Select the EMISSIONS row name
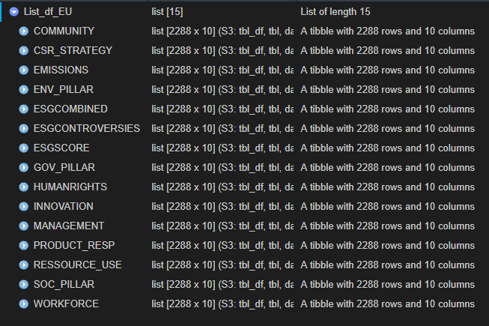 click(x=61, y=70)
